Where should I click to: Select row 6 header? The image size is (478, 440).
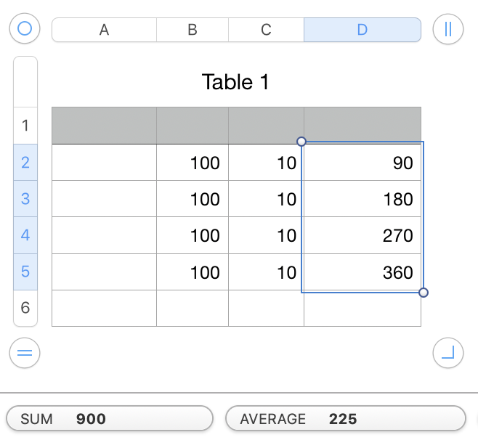(x=25, y=308)
